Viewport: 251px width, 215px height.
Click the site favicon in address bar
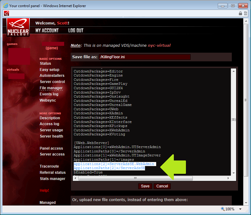(x=7, y=13)
